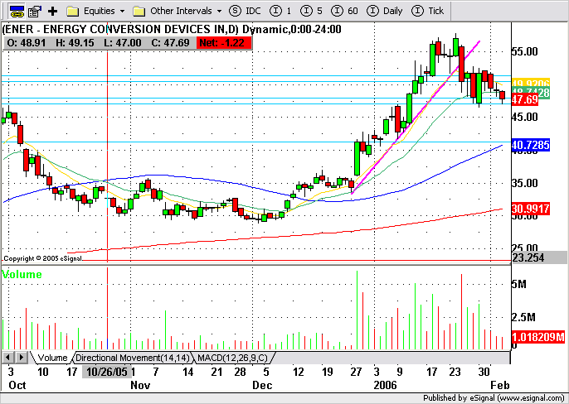
Task: Click the 1.018209M volume label
Action: coord(538,337)
